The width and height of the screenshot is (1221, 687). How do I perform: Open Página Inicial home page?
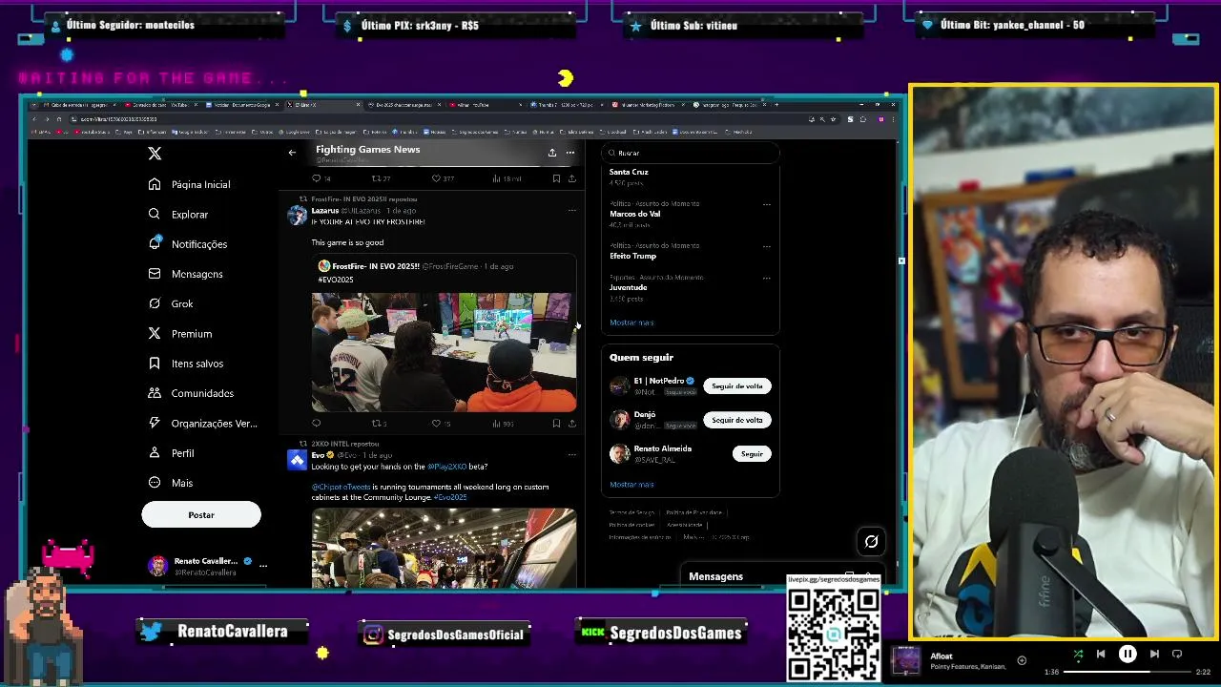click(190, 184)
